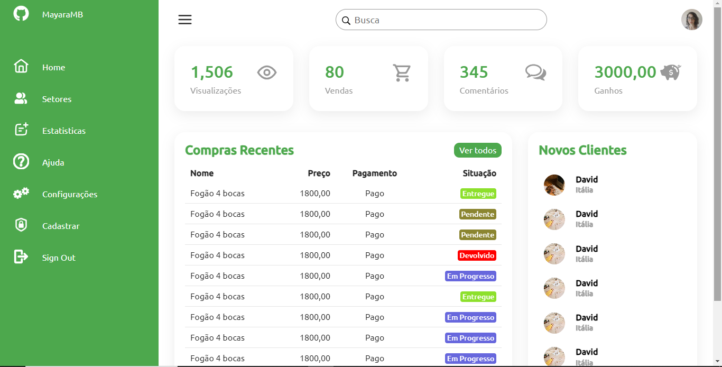Click the piggy bank icon on Ganhos card
The height and width of the screenshot is (367, 722).
669,72
